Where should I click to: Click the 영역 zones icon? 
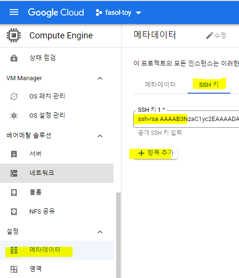(x=14, y=269)
